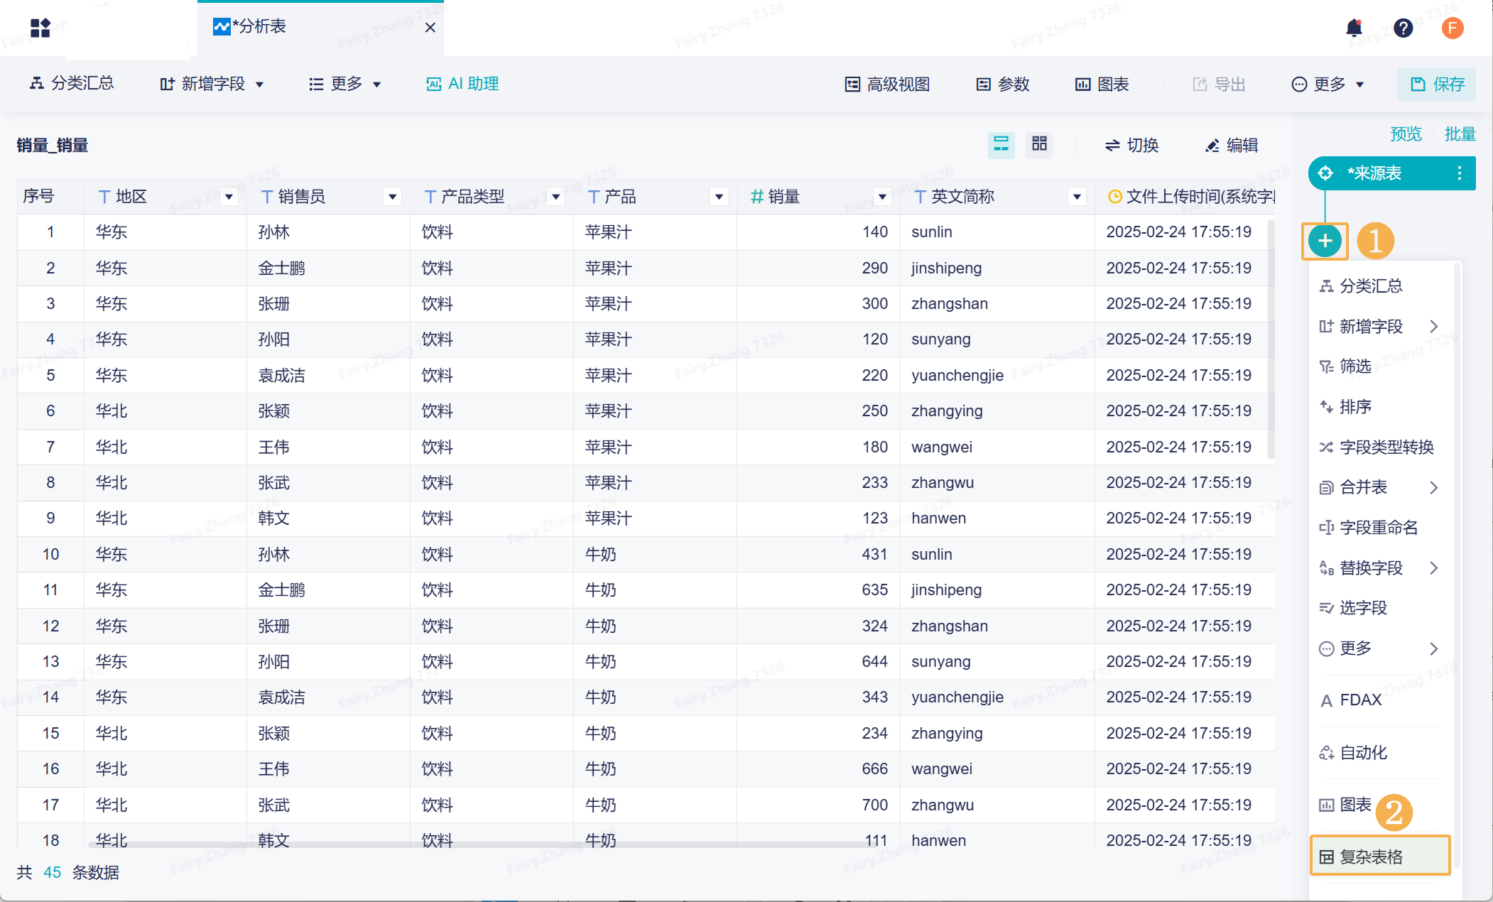Viewport: 1493px width, 902px height.
Task: Choose 字段类型转换 in the step menu
Action: (1386, 447)
